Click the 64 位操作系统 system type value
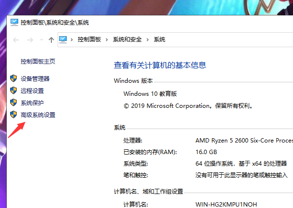Screen dimensions: 293x208 241,164
